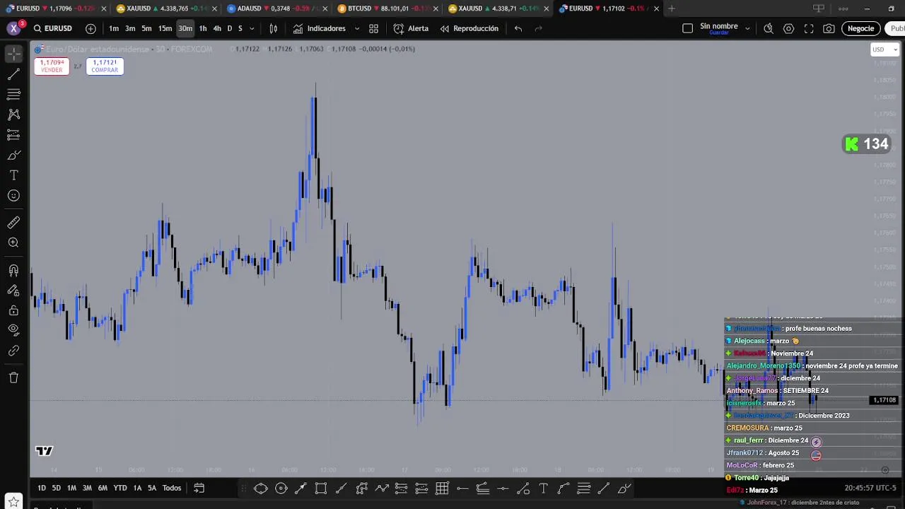Set chart range to 1M

coord(71,488)
